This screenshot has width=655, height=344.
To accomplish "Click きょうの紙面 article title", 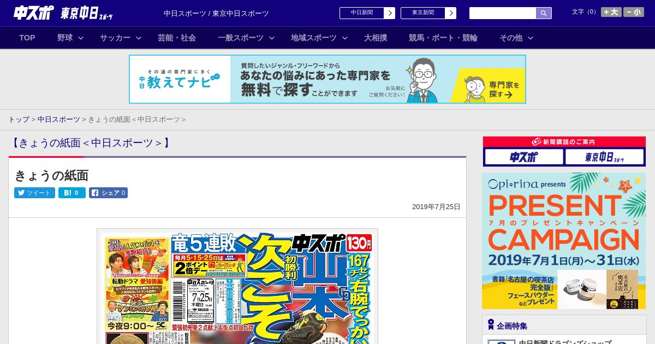I will (x=51, y=175).
